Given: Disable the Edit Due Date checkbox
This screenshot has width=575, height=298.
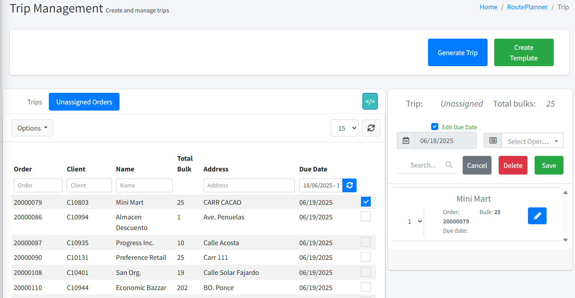Looking at the screenshot, I should click(435, 127).
